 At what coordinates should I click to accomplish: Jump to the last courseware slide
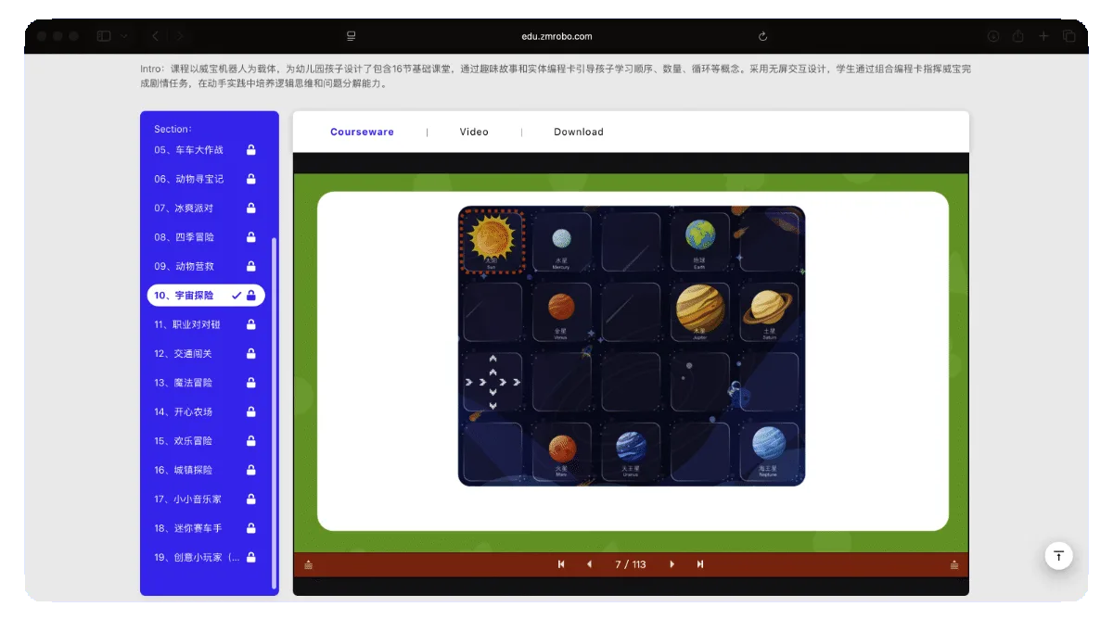click(700, 564)
